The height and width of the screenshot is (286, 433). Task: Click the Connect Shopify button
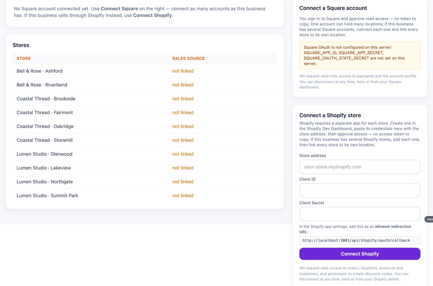(x=360, y=254)
